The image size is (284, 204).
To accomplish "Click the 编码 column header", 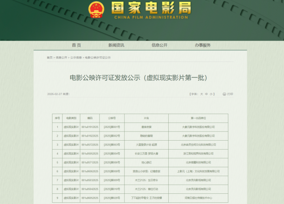I will pyautogui.click(x=90, y=118).
